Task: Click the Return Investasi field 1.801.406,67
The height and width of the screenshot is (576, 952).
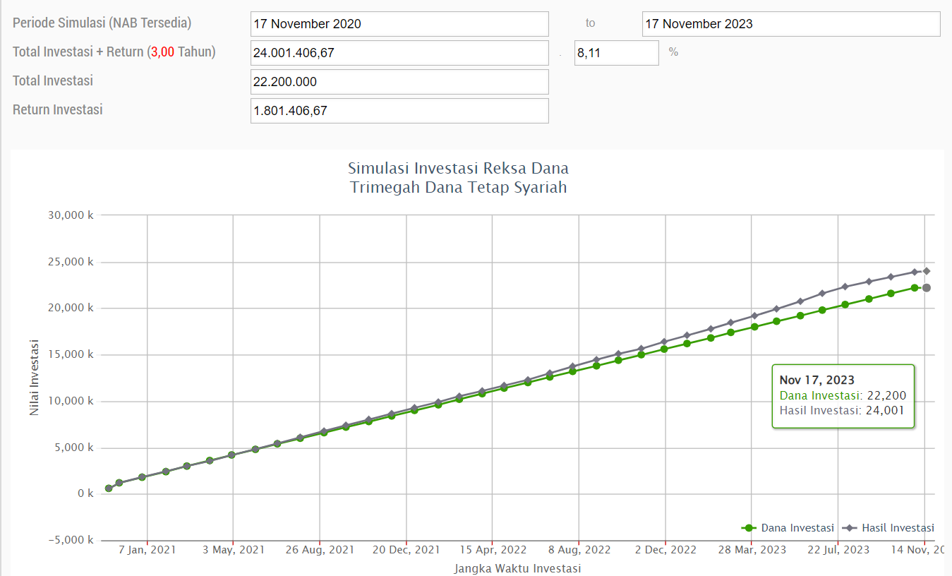Action: click(399, 111)
